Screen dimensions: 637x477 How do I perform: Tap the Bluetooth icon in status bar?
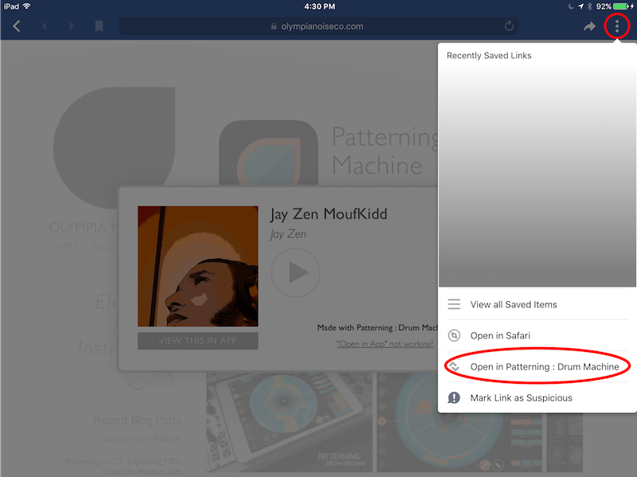coord(590,6)
